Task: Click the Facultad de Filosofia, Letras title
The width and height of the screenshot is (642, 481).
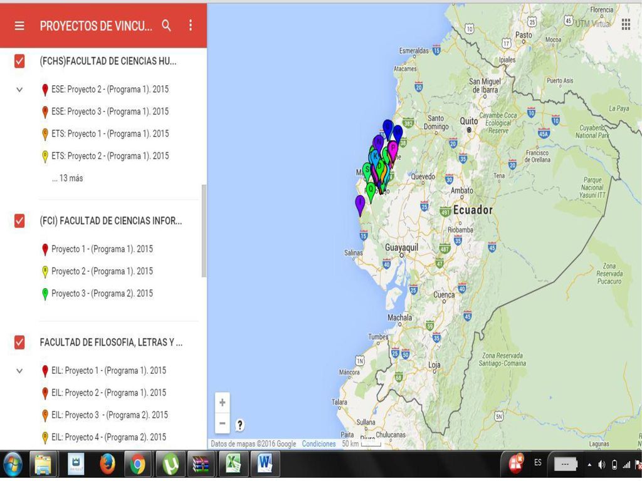Action: pos(111,343)
